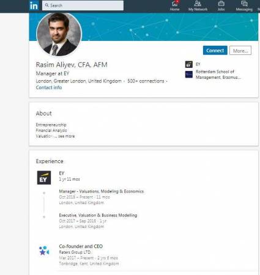Screen dimensions: 260x275
Task: Open the Contact info link
Action: (x=49, y=87)
